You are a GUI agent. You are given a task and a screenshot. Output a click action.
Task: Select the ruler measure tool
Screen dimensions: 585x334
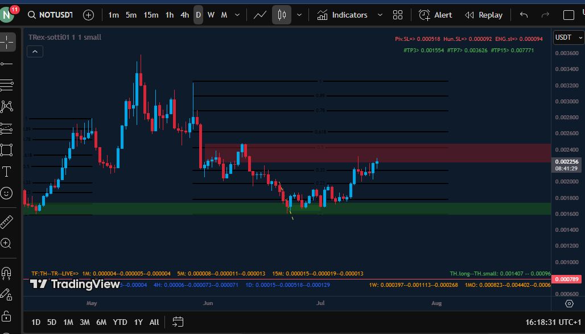point(7,222)
